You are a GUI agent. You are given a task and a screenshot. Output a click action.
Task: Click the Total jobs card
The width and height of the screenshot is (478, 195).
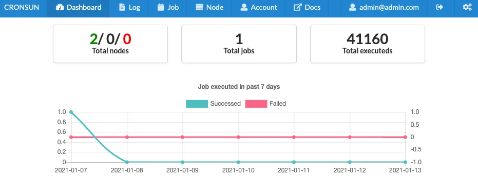(239, 44)
